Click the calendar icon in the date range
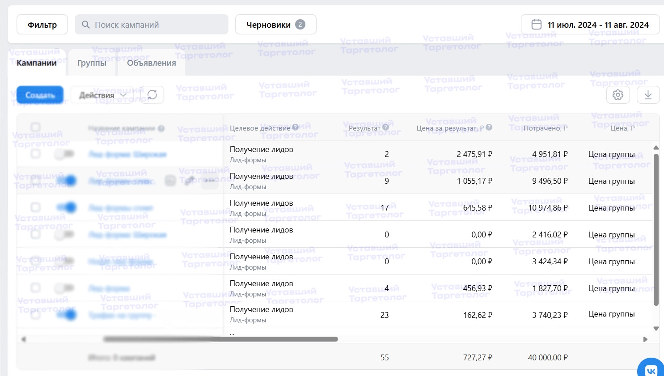The width and height of the screenshot is (664, 376). coord(537,25)
